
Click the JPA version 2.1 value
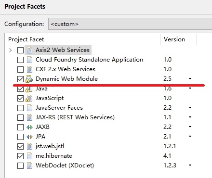167,137
